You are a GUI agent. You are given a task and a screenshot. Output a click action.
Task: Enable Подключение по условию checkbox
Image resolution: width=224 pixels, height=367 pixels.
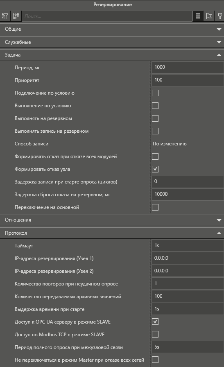coord(155,93)
